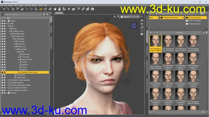The width and height of the screenshot is (209, 117).
Task: Choose the Translate move-arrows tool
Action: tap(50, 9)
